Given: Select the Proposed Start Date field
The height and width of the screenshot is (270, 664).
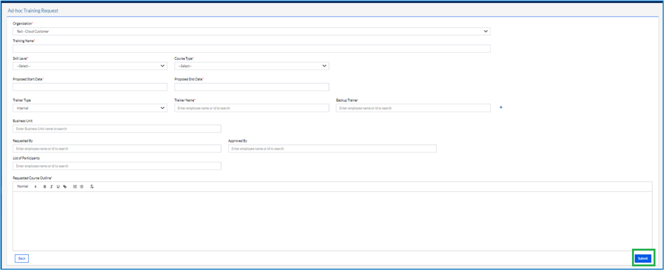Looking at the screenshot, I should (x=90, y=87).
